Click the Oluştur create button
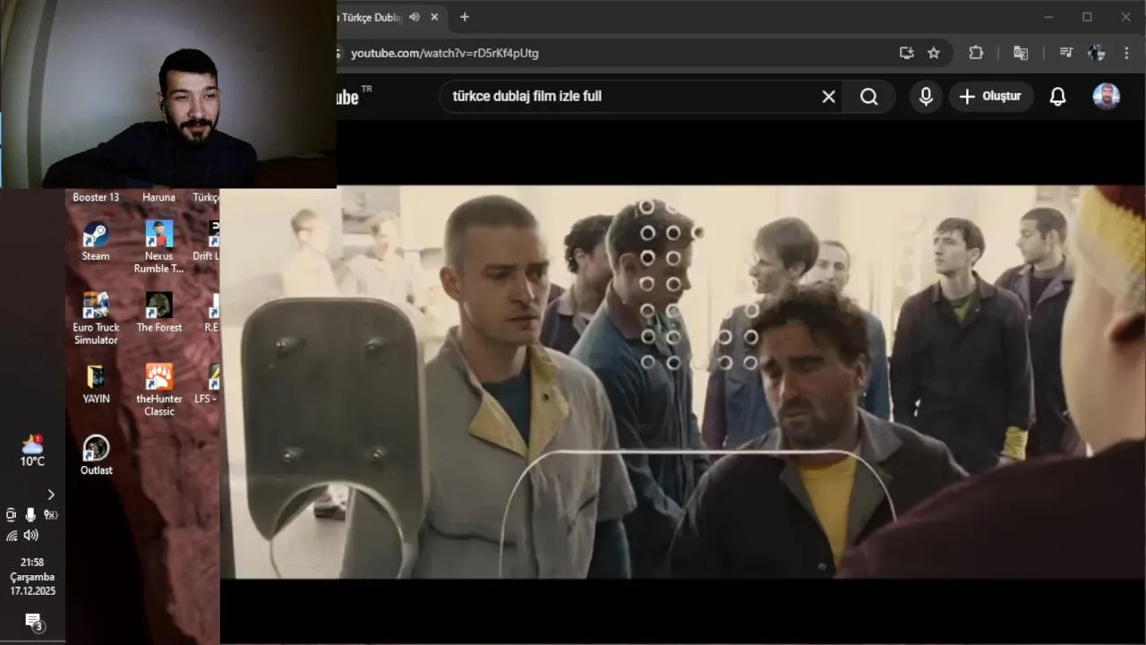The image size is (1146, 645). point(991,96)
